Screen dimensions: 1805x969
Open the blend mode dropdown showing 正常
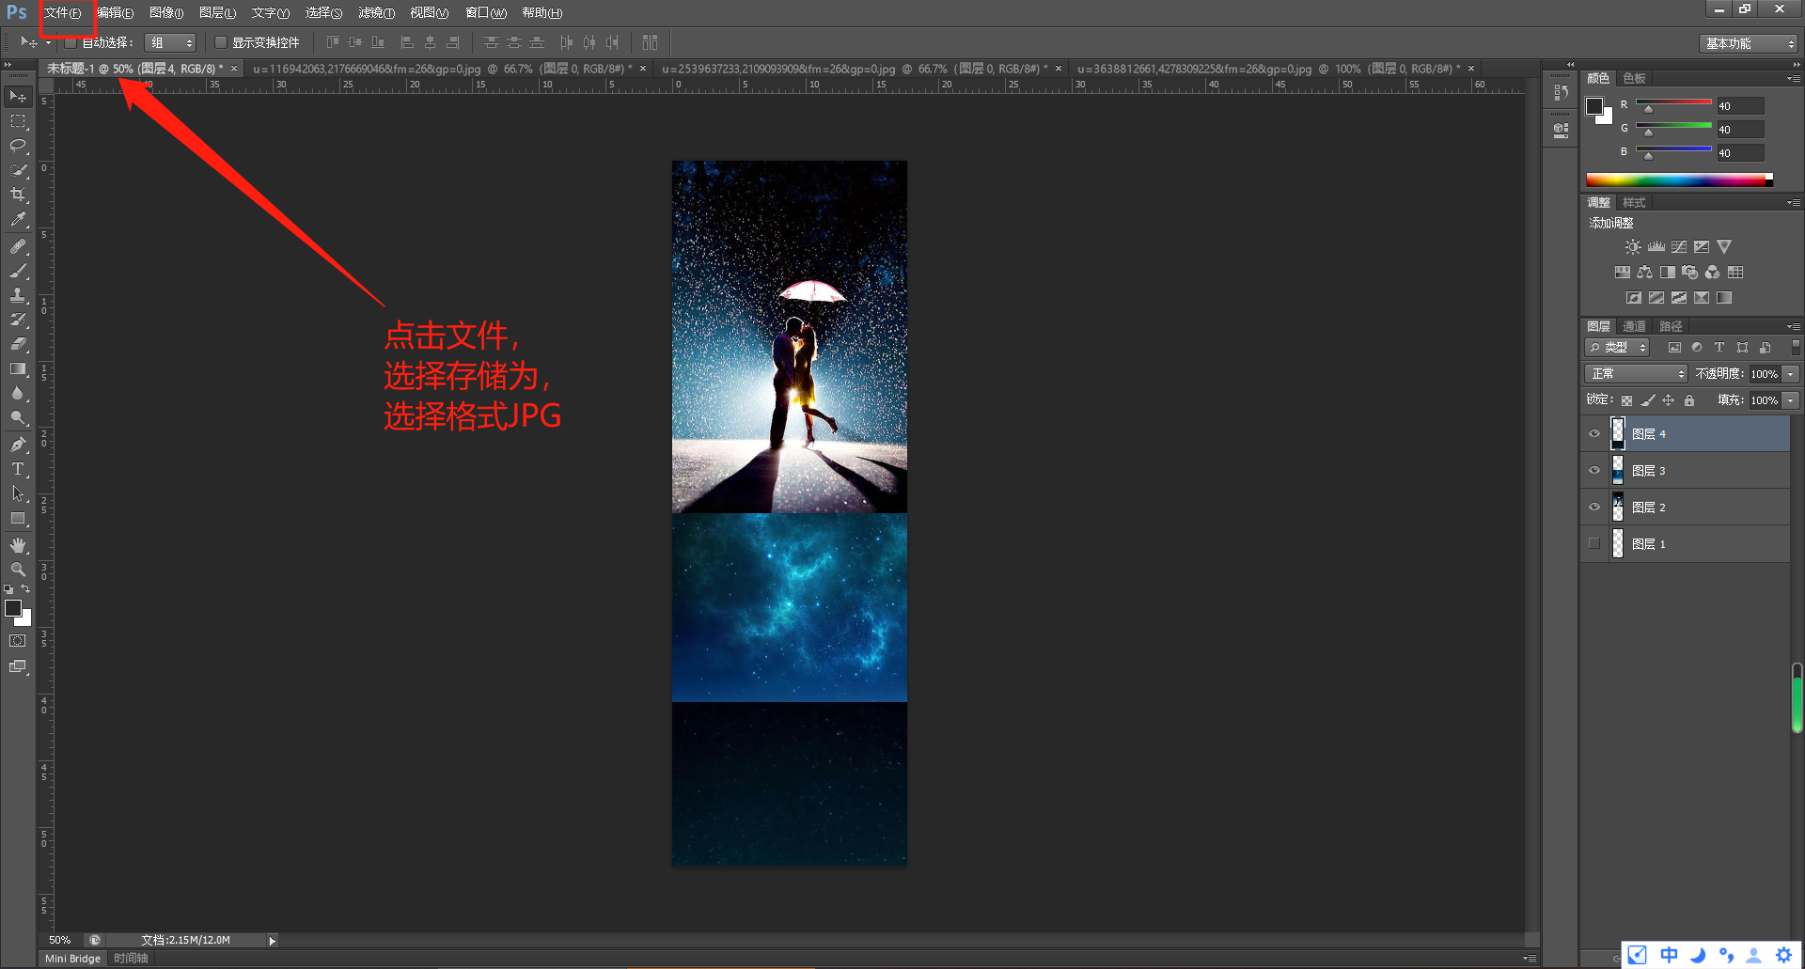[1635, 373]
